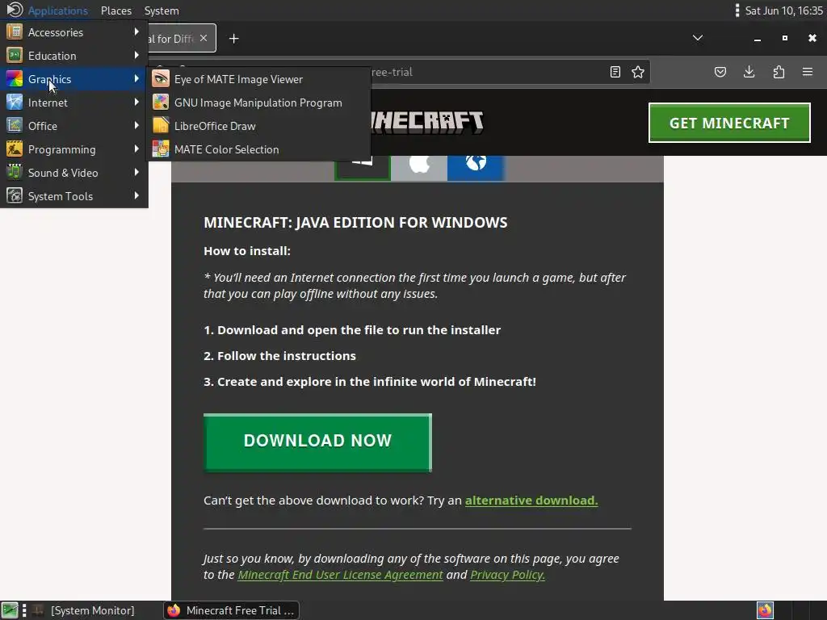Image resolution: width=827 pixels, height=620 pixels.
Task: Expand the System Tools submenu arrow
Action: [136, 195]
